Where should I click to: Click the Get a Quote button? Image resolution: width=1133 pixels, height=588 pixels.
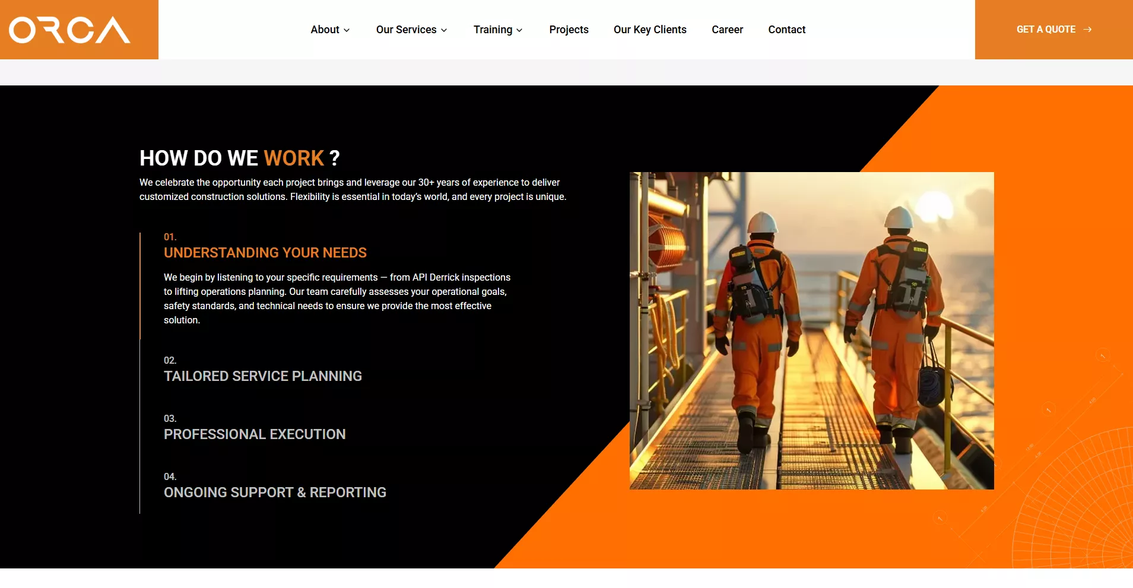[x=1046, y=30]
